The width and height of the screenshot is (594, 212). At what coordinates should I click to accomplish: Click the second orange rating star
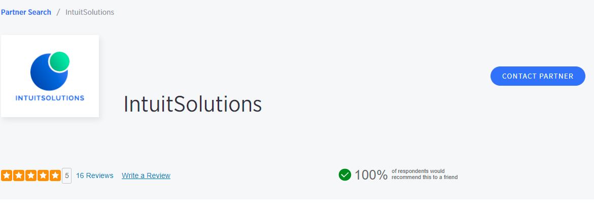coord(19,175)
